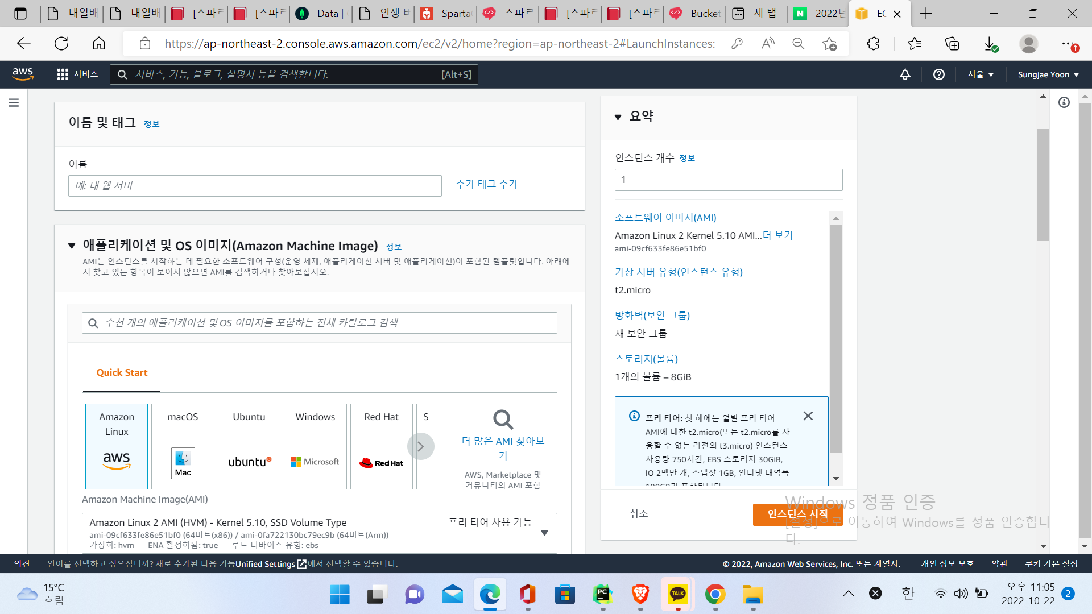The width and height of the screenshot is (1092, 614).
Task: Click 더 많은 AMI 찾아보기 link
Action: point(503,448)
